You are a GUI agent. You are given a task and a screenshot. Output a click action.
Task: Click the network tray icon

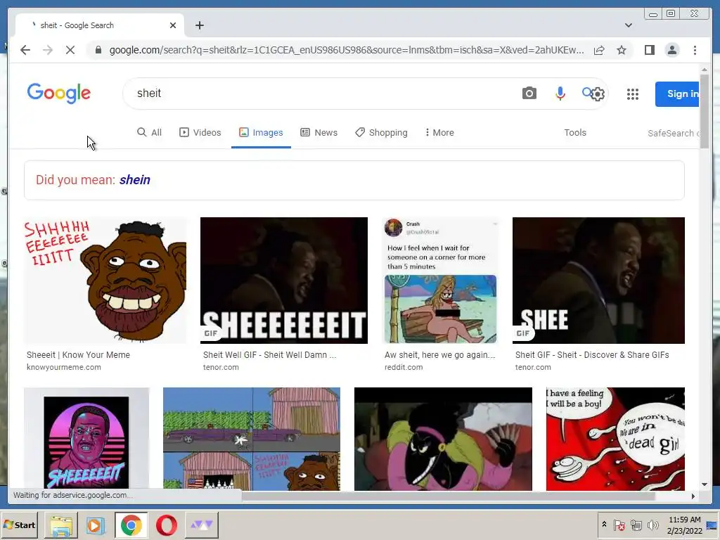click(636, 525)
